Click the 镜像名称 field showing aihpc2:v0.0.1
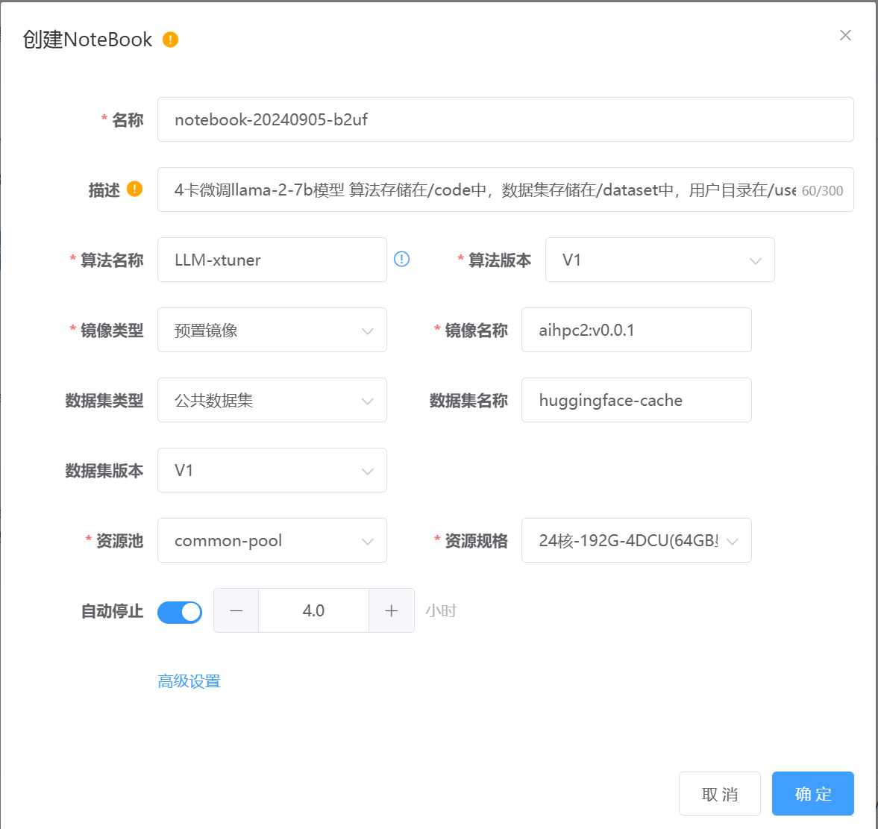The image size is (878, 829). pyautogui.click(x=636, y=330)
